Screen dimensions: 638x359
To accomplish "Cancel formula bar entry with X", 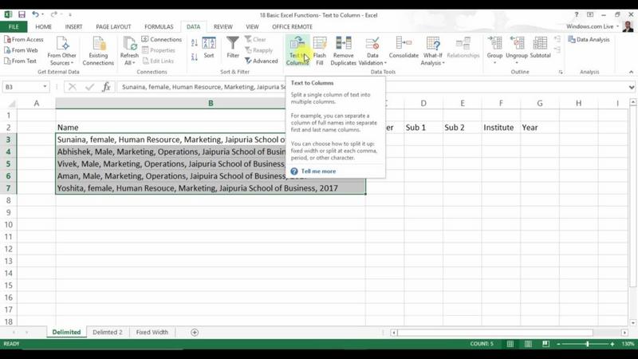I will coord(72,87).
